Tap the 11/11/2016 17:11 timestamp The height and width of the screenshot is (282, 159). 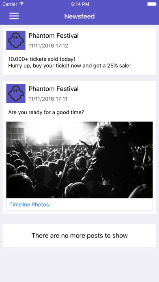point(48,99)
